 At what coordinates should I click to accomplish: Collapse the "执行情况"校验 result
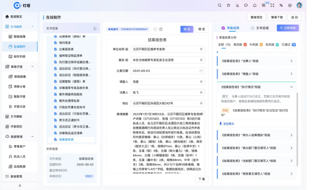tap(257, 87)
